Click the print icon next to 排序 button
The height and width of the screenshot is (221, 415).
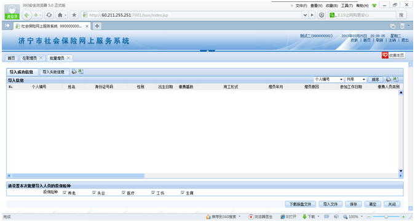389,79
